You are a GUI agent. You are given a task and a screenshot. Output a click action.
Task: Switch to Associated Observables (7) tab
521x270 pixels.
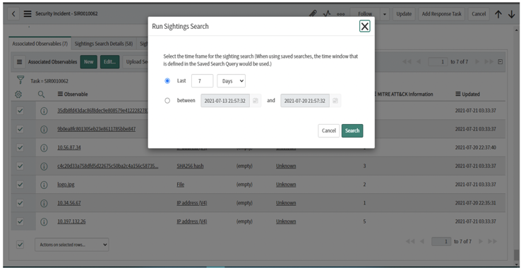click(x=40, y=44)
